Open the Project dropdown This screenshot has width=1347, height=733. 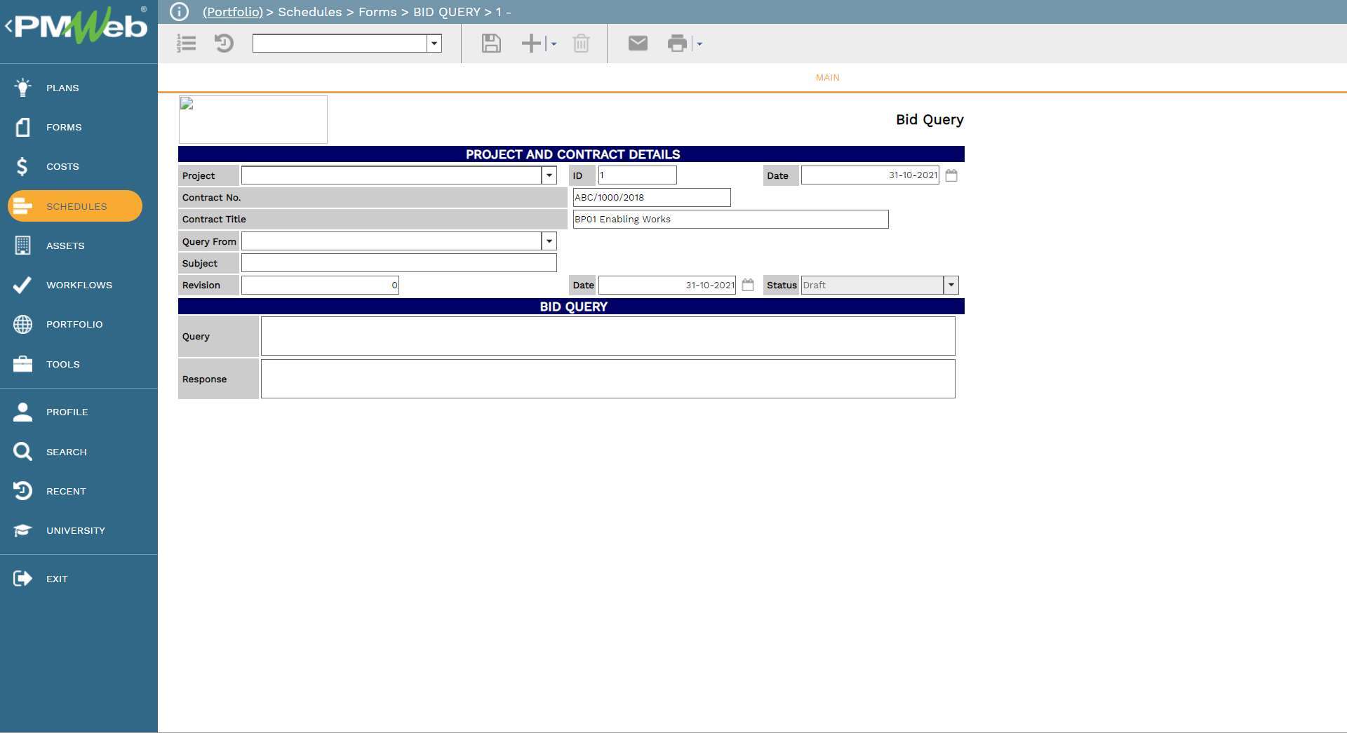pyautogui.click(x=549, y=175)
